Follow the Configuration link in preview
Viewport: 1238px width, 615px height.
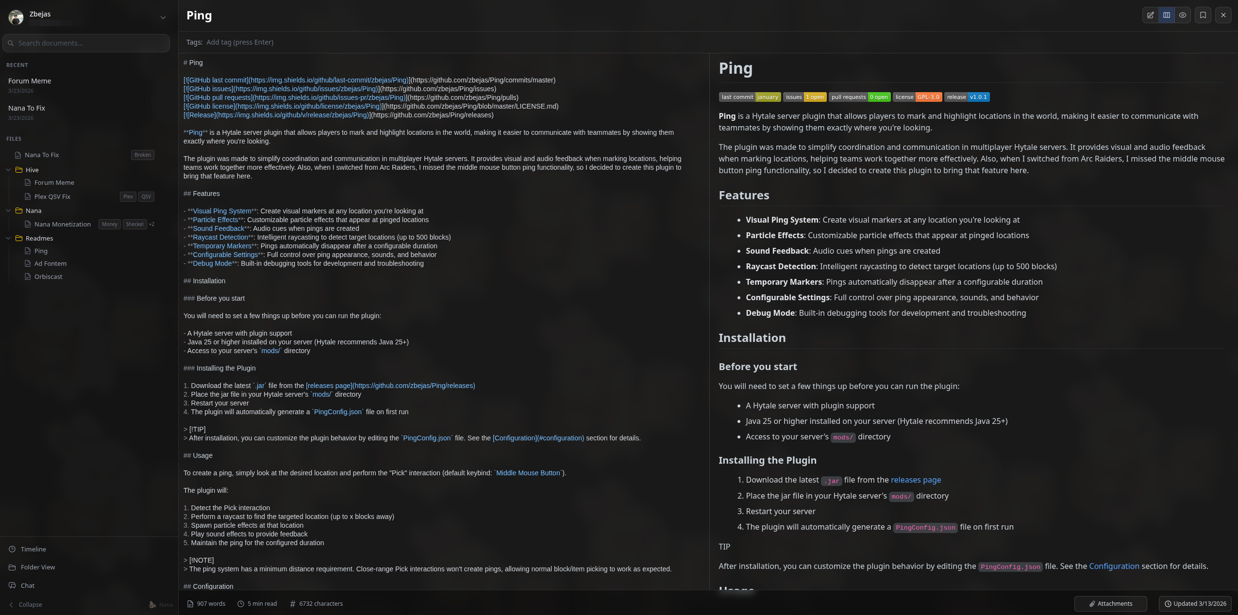coord(1114,566)
